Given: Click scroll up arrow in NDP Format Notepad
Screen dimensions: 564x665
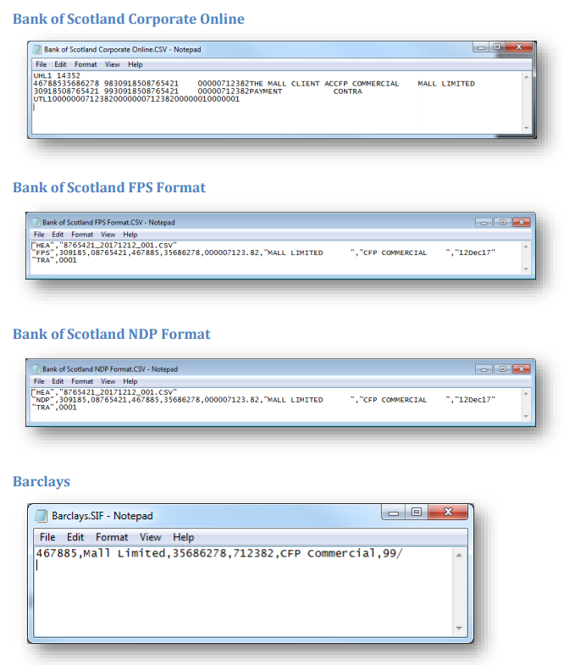Looking at the screenshot, I should (526, 394).
